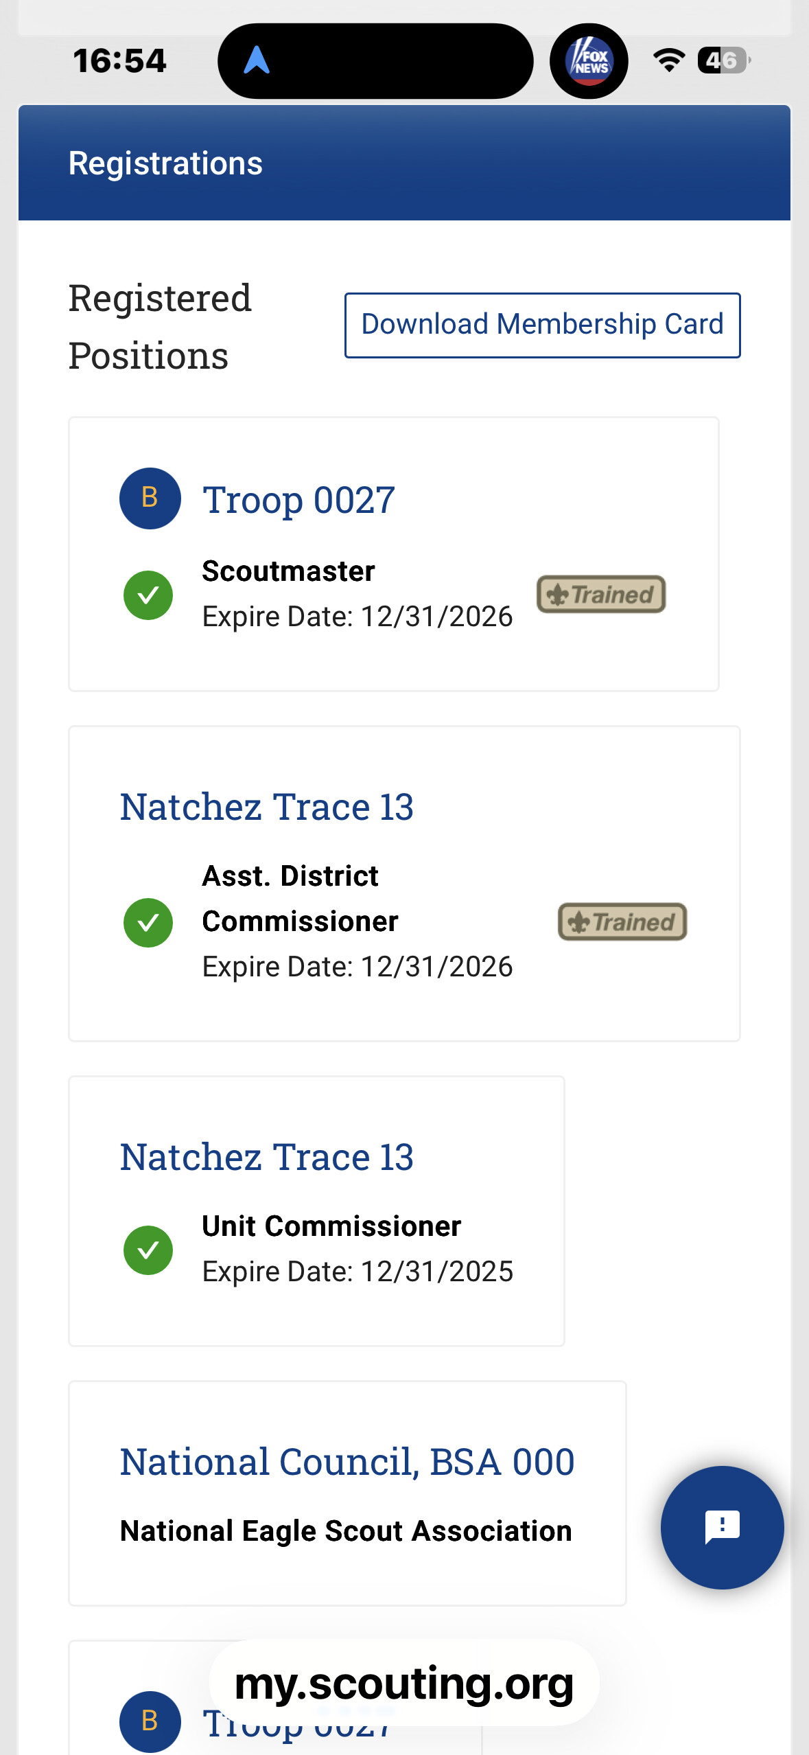Click the Download Membership Card button
Screen dimensions: 809x1755
[541, 324]
